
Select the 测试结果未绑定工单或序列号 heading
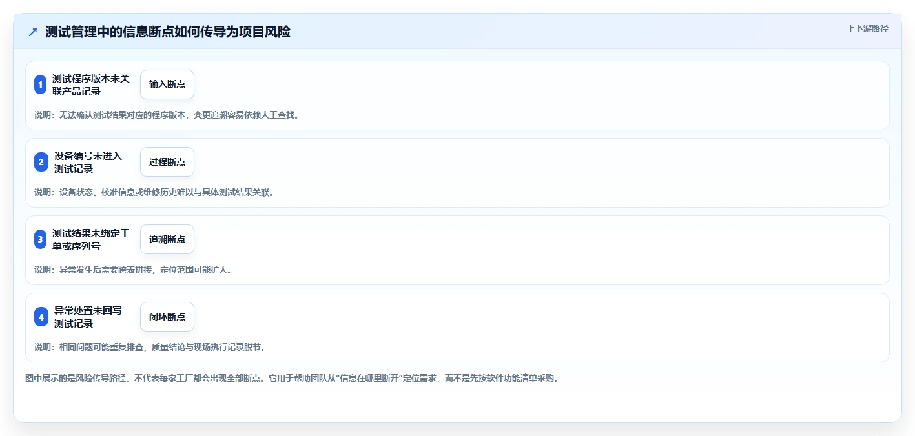91,239
